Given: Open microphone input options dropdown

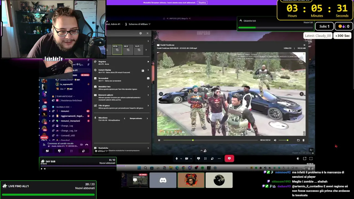Looking at the screenshot, I should 181,159.
